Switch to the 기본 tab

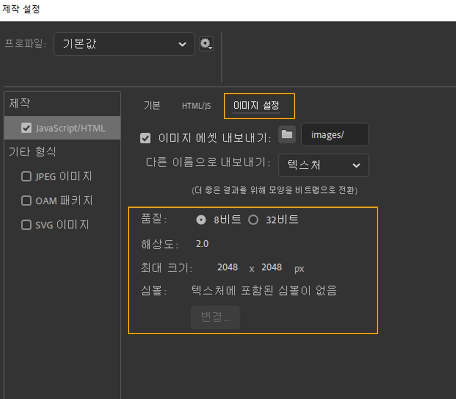click(152, 106)
